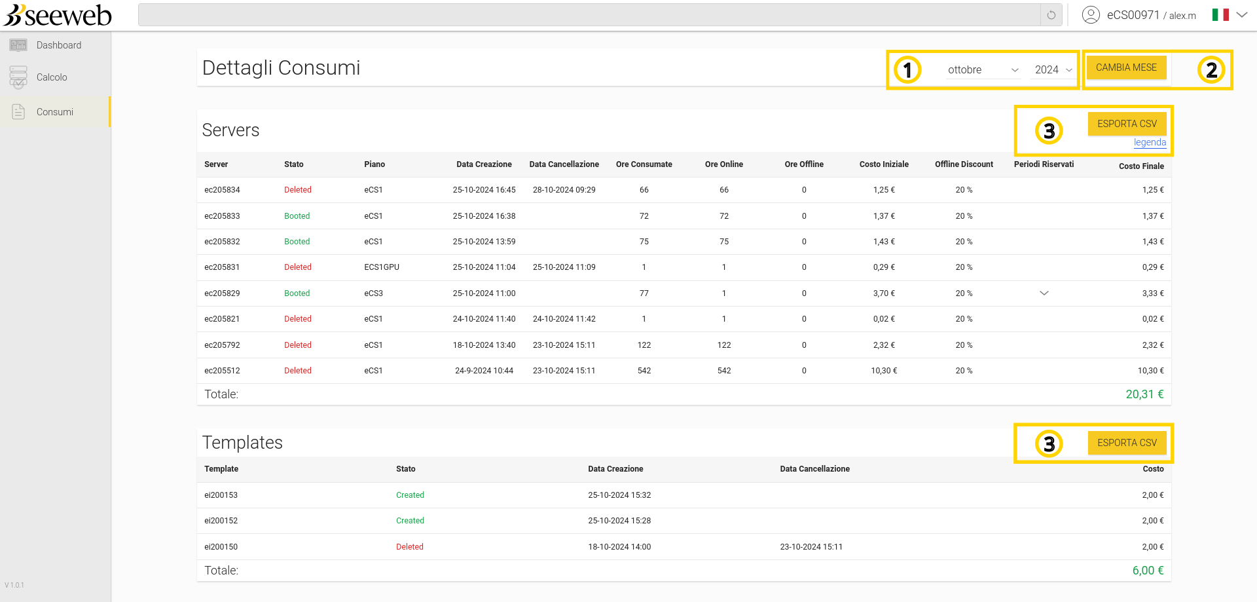Export Templates table with ESPORTA CSV

pyautogui.click(x=1127, y=443)
